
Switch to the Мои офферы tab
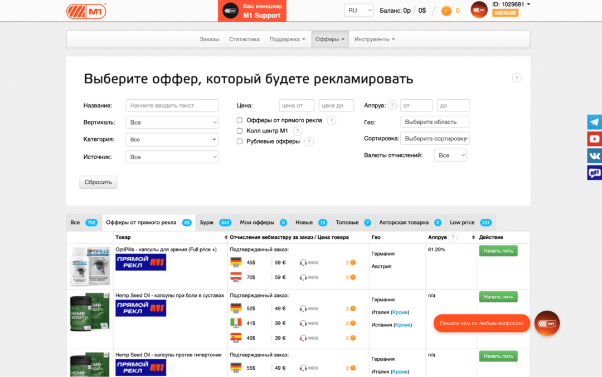(263, 222)
